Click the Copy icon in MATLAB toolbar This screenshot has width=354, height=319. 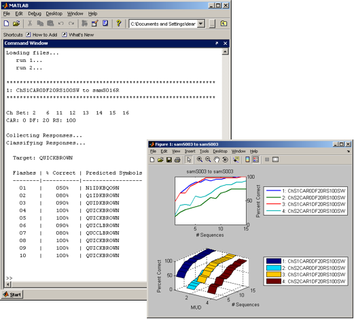[40, 23]
